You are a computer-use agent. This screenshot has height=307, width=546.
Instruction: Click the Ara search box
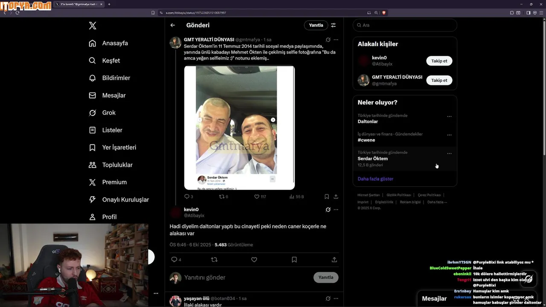click(x=405, y=25)
